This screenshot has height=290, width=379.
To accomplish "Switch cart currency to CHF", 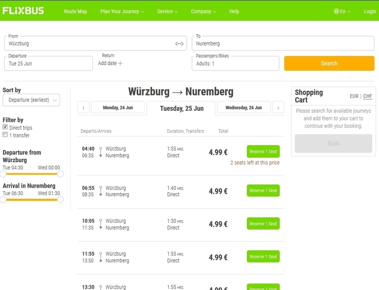I will (367, 96).
